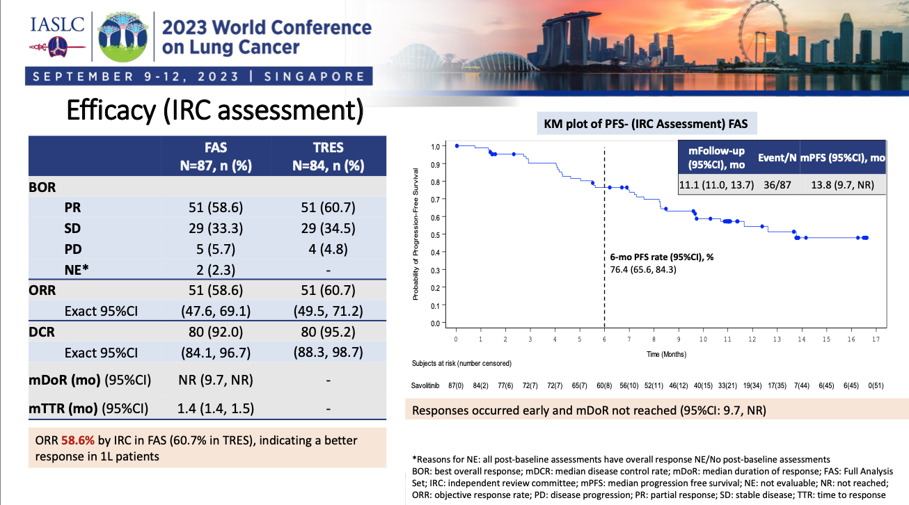Click the mPFS 13.8 (9.7, NR) table cell
The image size is (909, 505).
842,183
